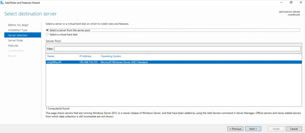Image resolution: width=305 pixels, height=133 pixels.
Task: Sort server pool by Name column
Action: [51, 56]
